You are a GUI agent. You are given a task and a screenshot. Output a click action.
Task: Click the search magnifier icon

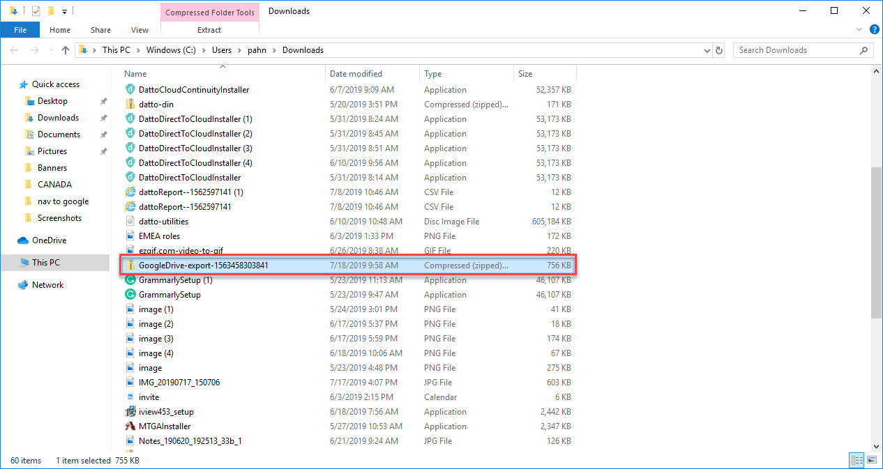coord(863,50)
